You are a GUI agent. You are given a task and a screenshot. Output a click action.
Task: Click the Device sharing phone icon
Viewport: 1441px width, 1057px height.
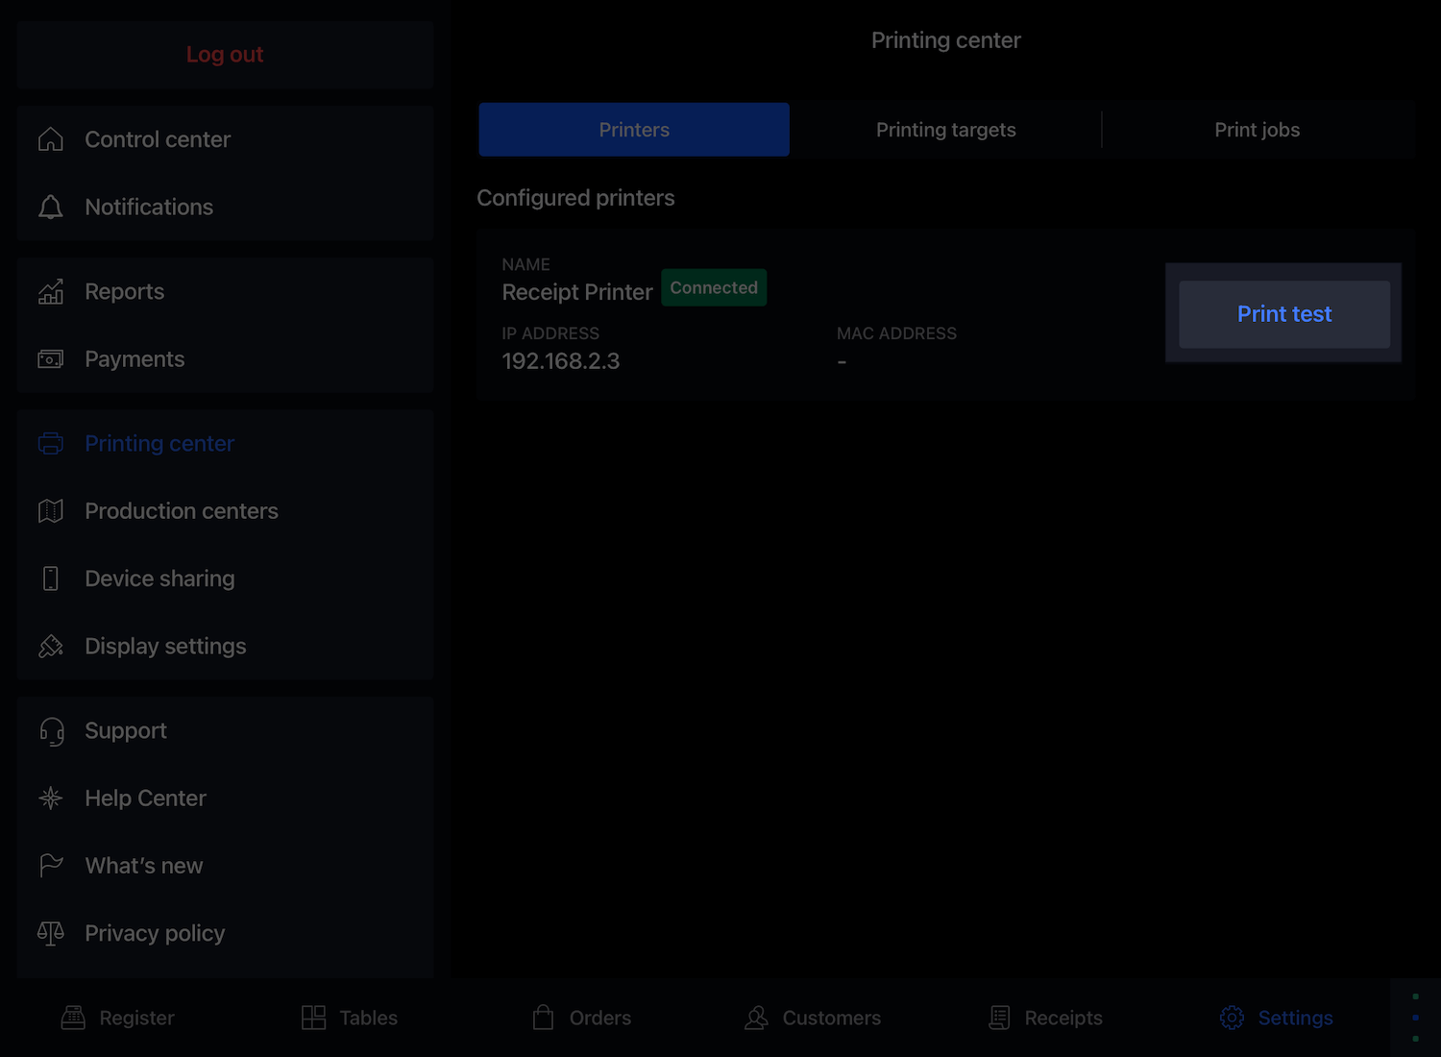[51, 578]
